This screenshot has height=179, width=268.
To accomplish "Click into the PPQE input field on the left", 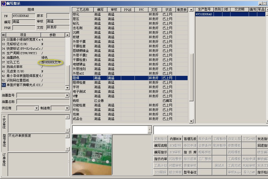I will click(x=24, y=28).
